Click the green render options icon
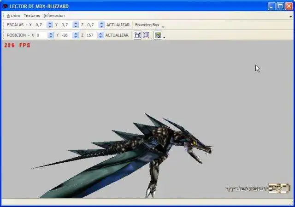This screenshot has height=207, width=295. [x=158, y=35]
